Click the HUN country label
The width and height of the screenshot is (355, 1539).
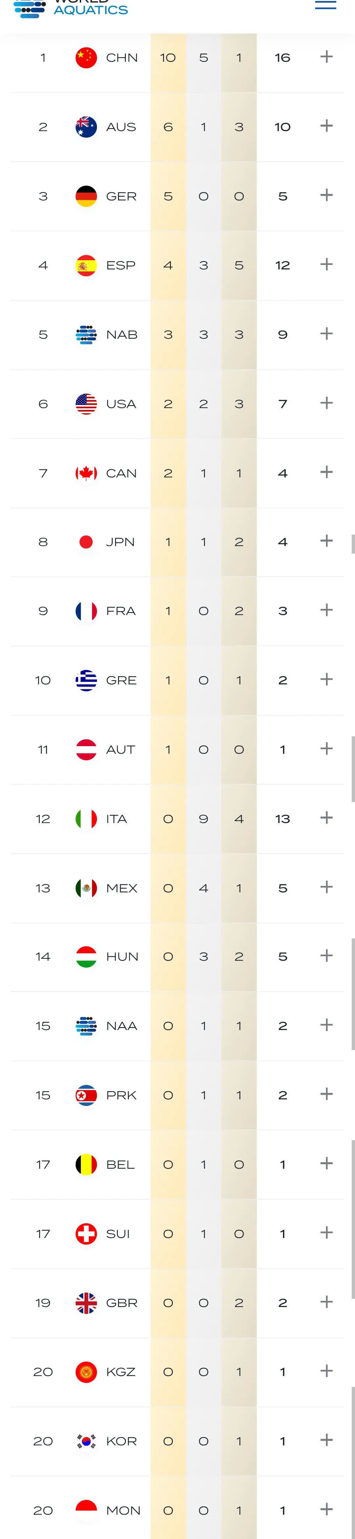[x=122, y=956]
